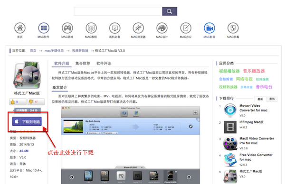Click the left arrow in device strip
Screen dimensions: 285x184
coord(72,177)
